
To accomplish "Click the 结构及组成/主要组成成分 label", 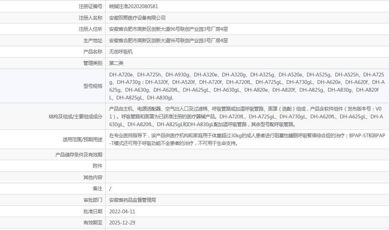I will point(75,116).
